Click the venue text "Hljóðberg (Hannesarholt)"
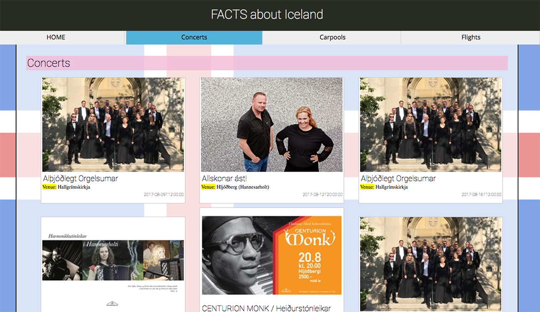The height and width of the screenshot is (312, 540). tap(243, 187)
